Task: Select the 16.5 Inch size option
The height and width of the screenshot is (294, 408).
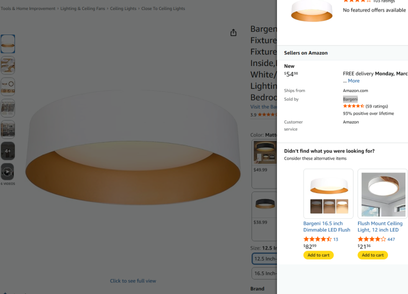Action: pos(264,273)
